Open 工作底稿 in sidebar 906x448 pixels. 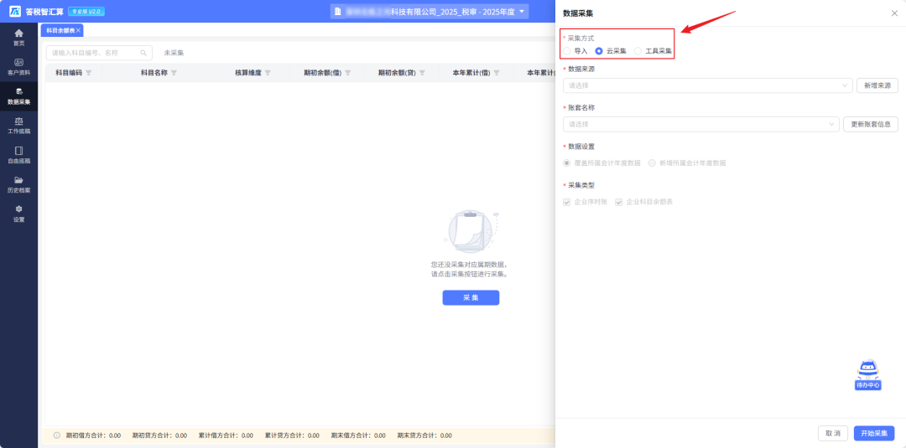(x=18, y=126)
